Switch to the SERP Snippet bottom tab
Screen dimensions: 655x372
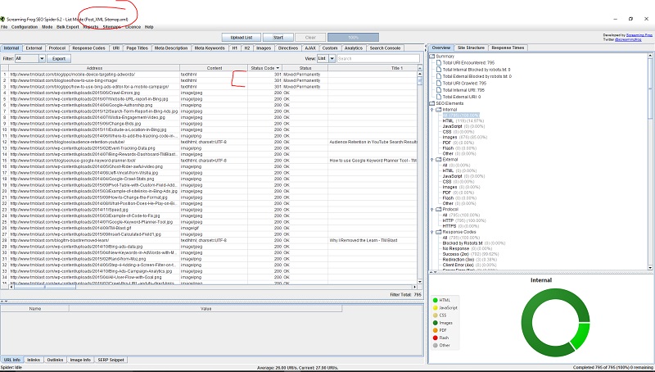coord(111,360)
